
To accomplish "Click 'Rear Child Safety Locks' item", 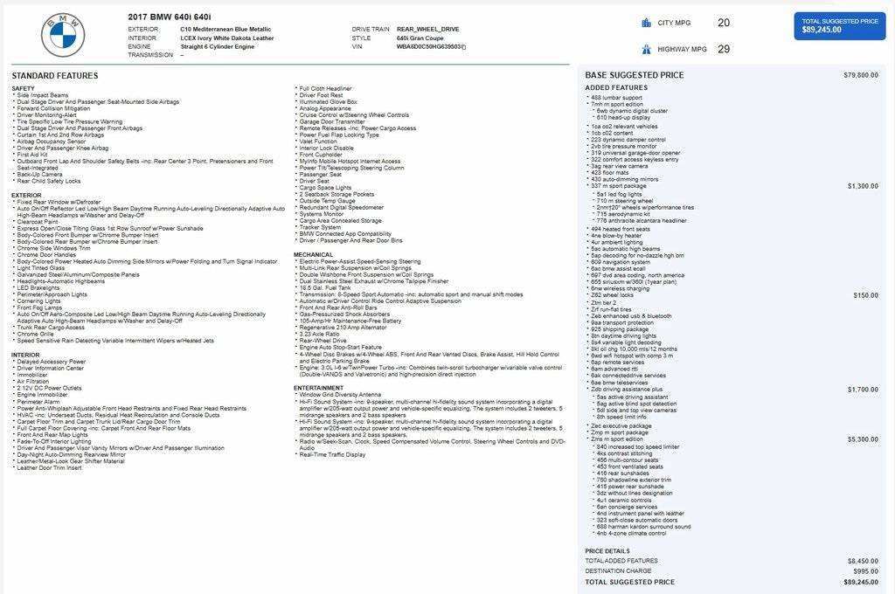I will pyautogui.click(x=49, y=181).
